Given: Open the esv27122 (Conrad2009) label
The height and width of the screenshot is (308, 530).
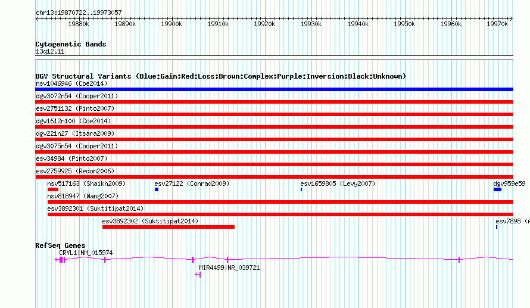Looking at the screenshot, I should tap(192, 183).
